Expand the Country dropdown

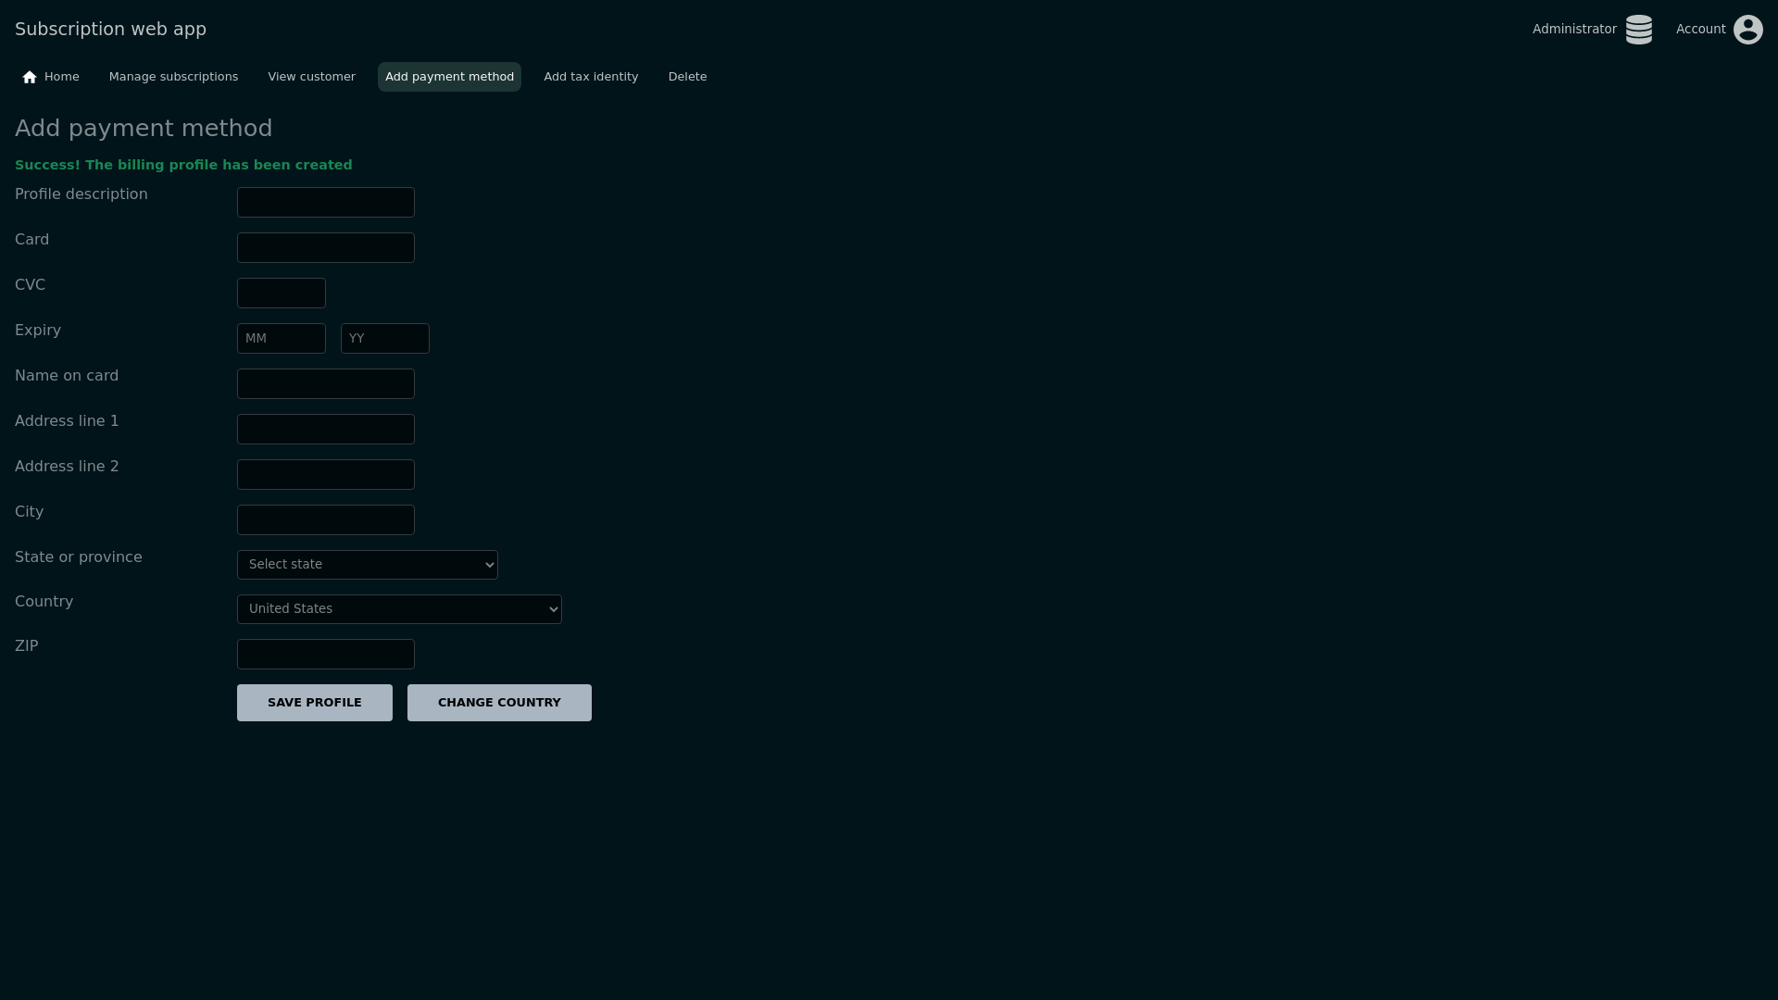coord(399,609)
